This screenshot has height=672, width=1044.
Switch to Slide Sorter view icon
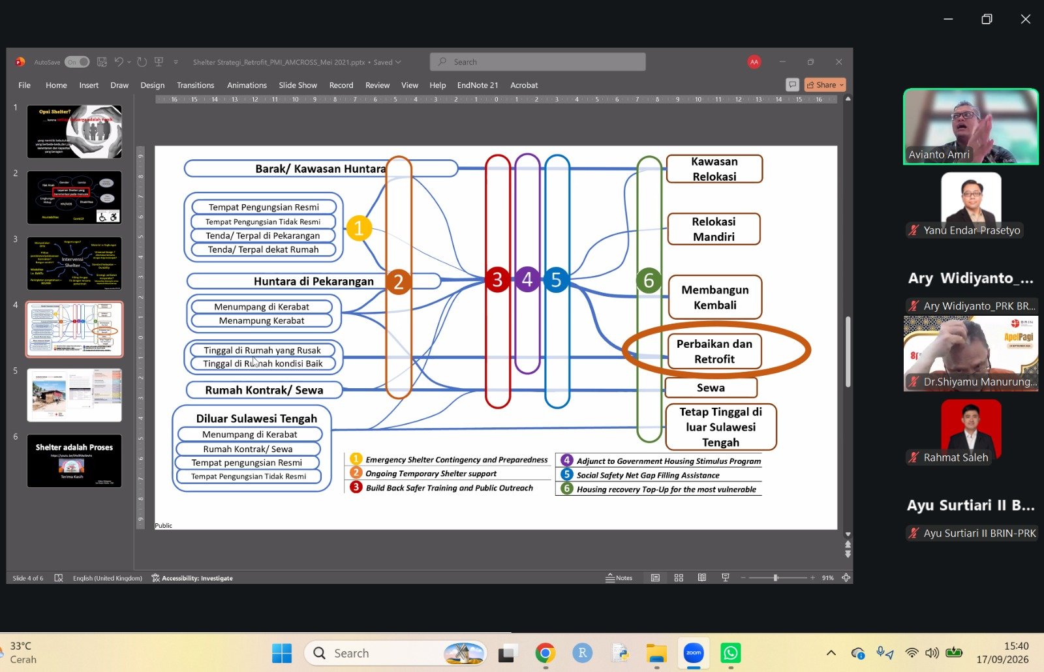pyautogui.click(x=679, y=578)
